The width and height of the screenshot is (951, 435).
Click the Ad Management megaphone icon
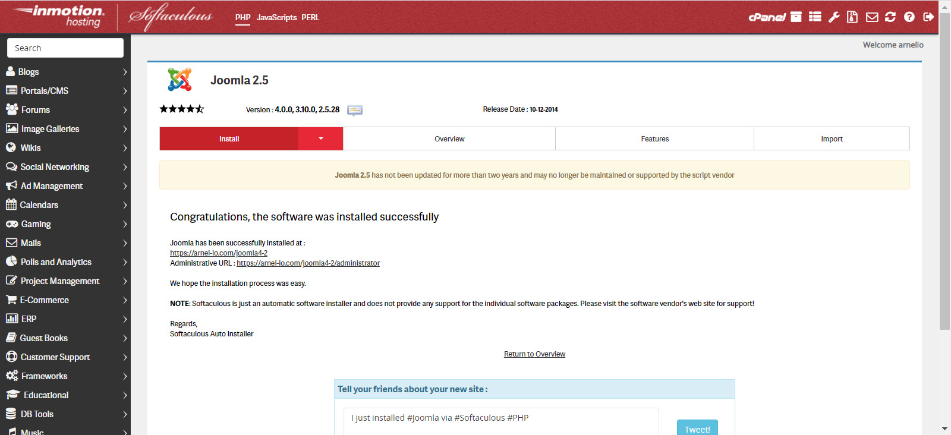point(11,185)
